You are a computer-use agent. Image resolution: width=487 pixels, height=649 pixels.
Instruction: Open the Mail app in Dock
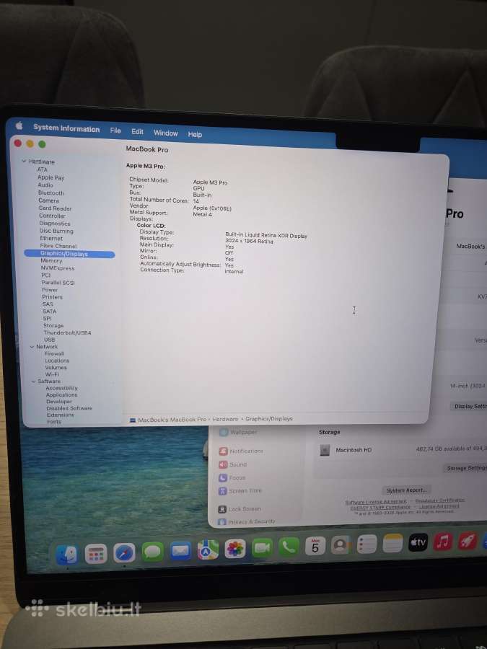(x=180, y=551)
